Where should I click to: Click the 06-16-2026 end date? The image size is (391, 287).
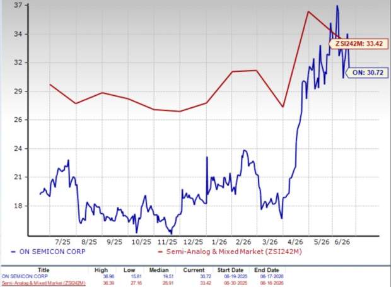(x=272, y=283)
